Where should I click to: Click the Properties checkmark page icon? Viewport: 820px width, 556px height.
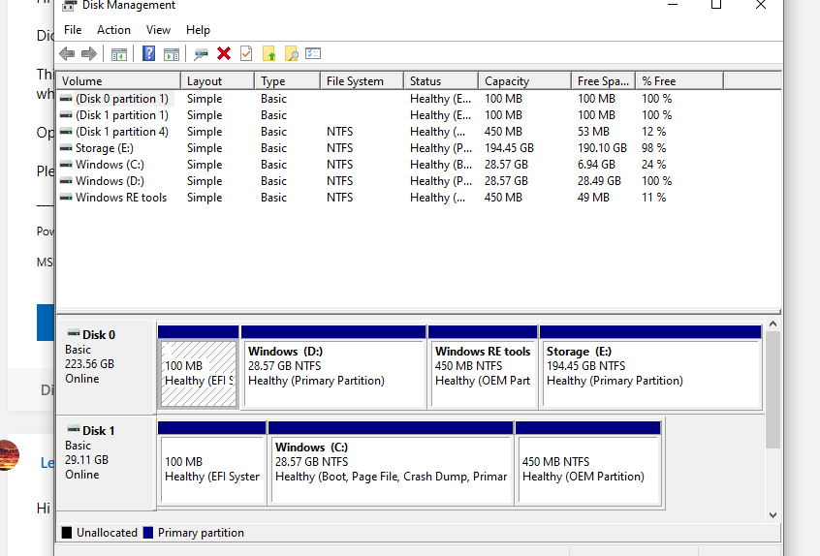(x=246, y=53)
